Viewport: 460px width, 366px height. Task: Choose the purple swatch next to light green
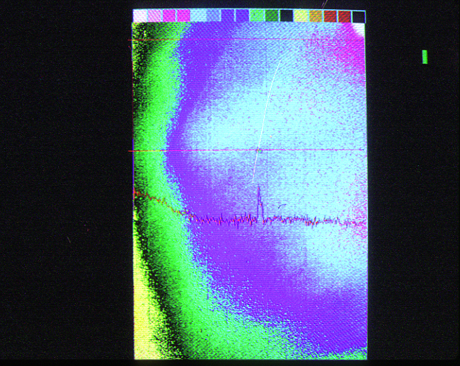(x=242, y=16)
